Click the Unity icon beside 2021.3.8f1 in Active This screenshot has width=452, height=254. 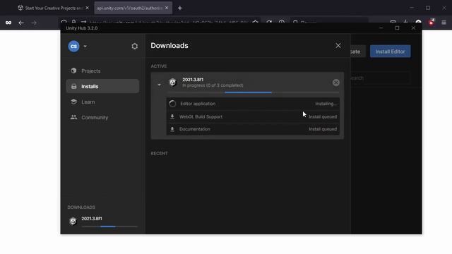click(x=172, y=83)
